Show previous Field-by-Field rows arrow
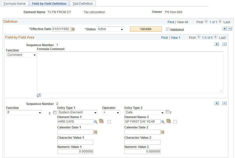The width and height of the screenshot is (235, 158). (x=198, y=37)
